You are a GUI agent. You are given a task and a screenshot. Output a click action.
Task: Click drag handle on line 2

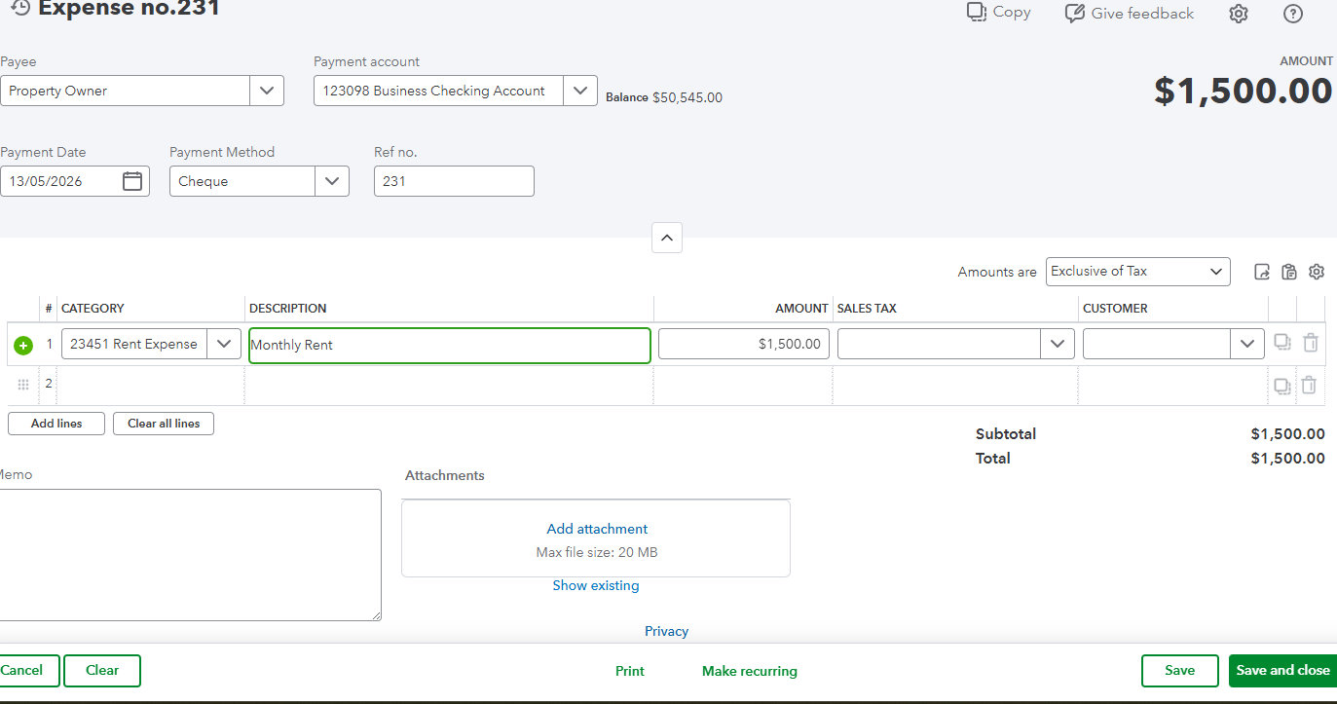tap(23, 385)
